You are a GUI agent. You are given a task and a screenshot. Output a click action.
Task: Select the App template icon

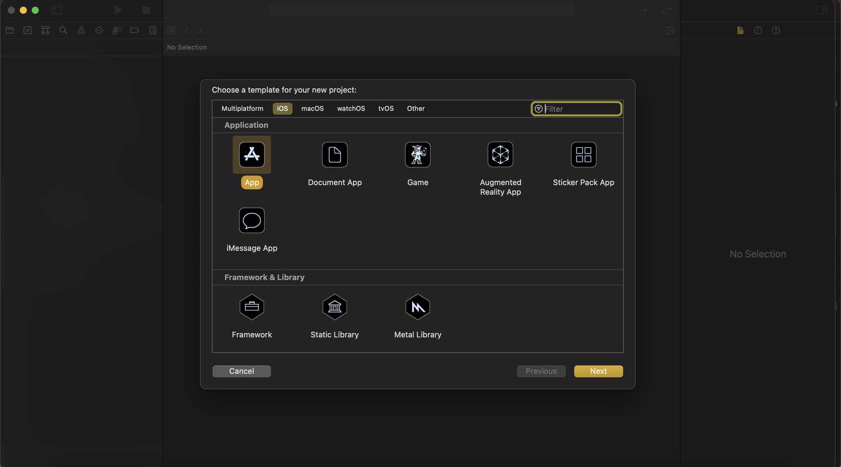point(252,154)
